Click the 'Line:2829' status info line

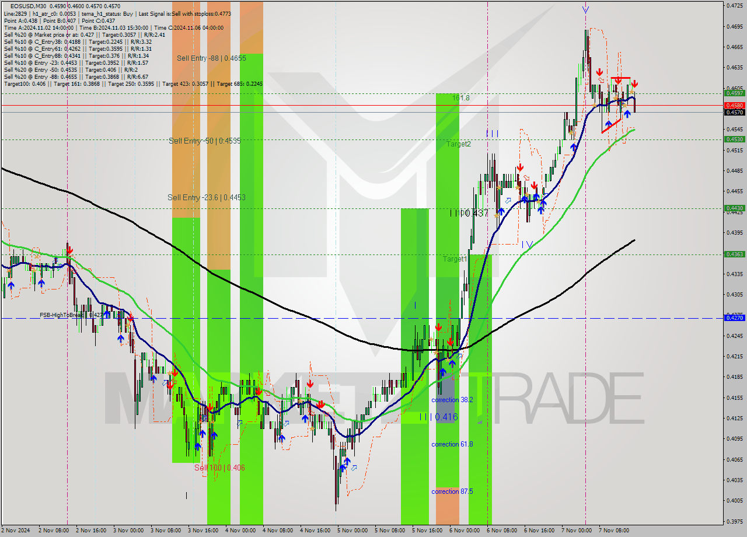pyautogui.click(x=116, y=13)
